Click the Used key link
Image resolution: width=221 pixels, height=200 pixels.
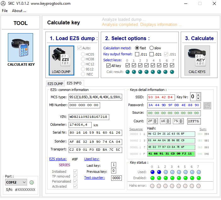pyautogui.click(x=92, y=159)
